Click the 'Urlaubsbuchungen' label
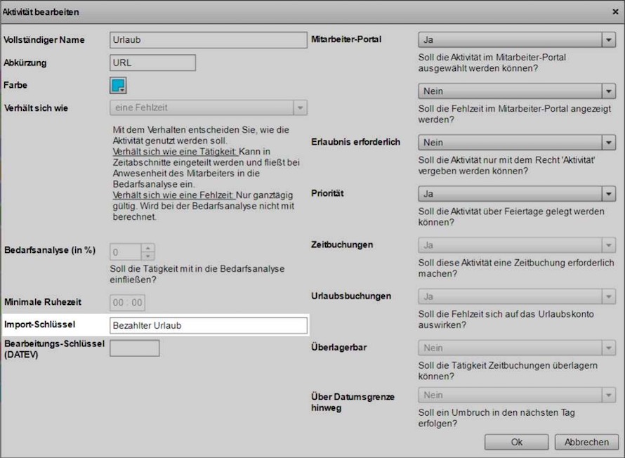The image size is (625, 458). (351, 296)
